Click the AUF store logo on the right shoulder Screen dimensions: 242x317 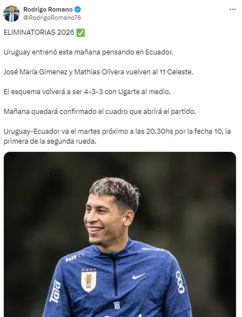pos(153,249)
